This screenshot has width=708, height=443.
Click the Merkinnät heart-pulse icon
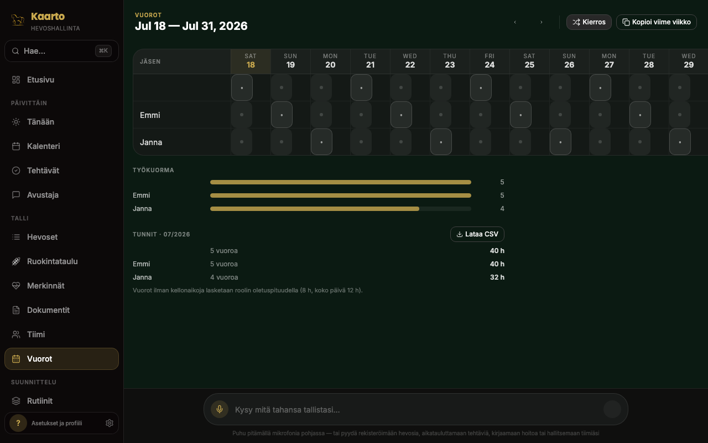tap(16, 286)
